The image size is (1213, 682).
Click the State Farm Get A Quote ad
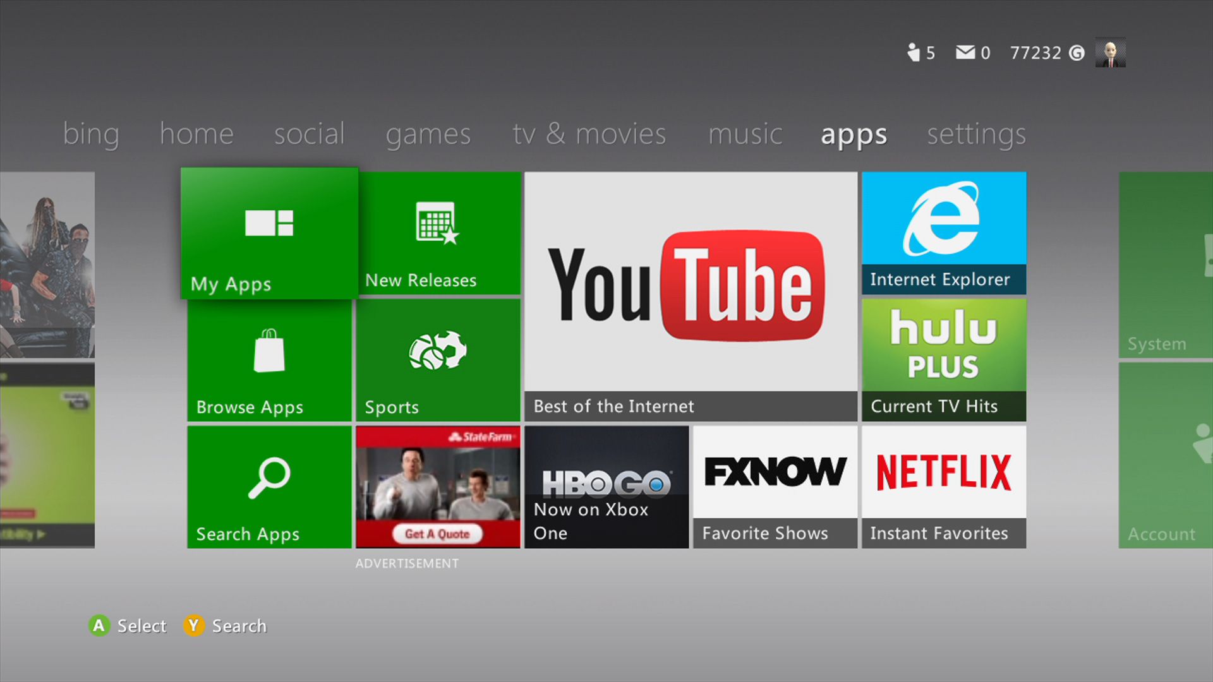438,486
